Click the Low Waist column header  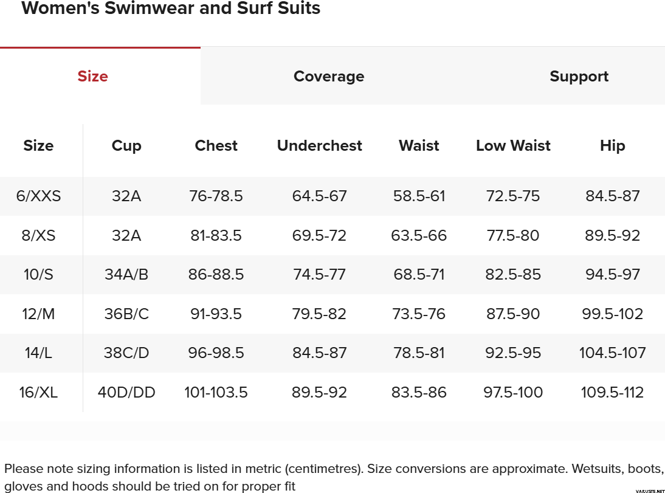513,146
